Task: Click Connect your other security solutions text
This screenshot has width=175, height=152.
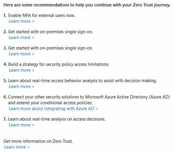Action: coord(89,97)
